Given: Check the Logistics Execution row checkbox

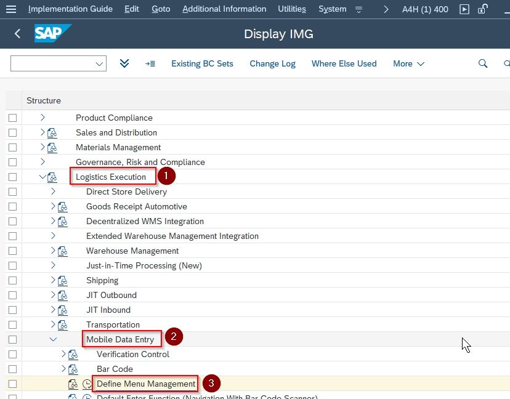Looking at the screenshot, I should pyautogui.click(x=13, y=177).
